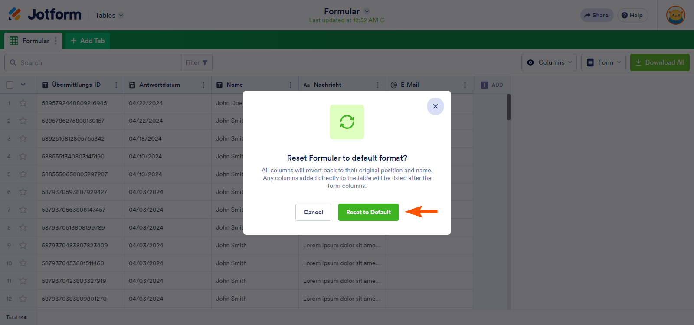Click the refresh icon beside last updated time

[x=382, y=20]
